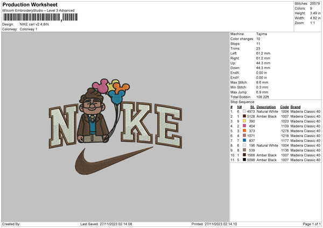Viewport: 323px width, 228px height.
Task: Click stitch count 4973 in stop 1
Action: (x=251, y=111)
